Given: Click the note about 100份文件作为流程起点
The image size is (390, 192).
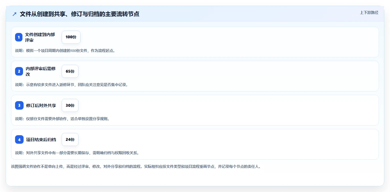Looking at the screenshot, I should click(65, 51).
